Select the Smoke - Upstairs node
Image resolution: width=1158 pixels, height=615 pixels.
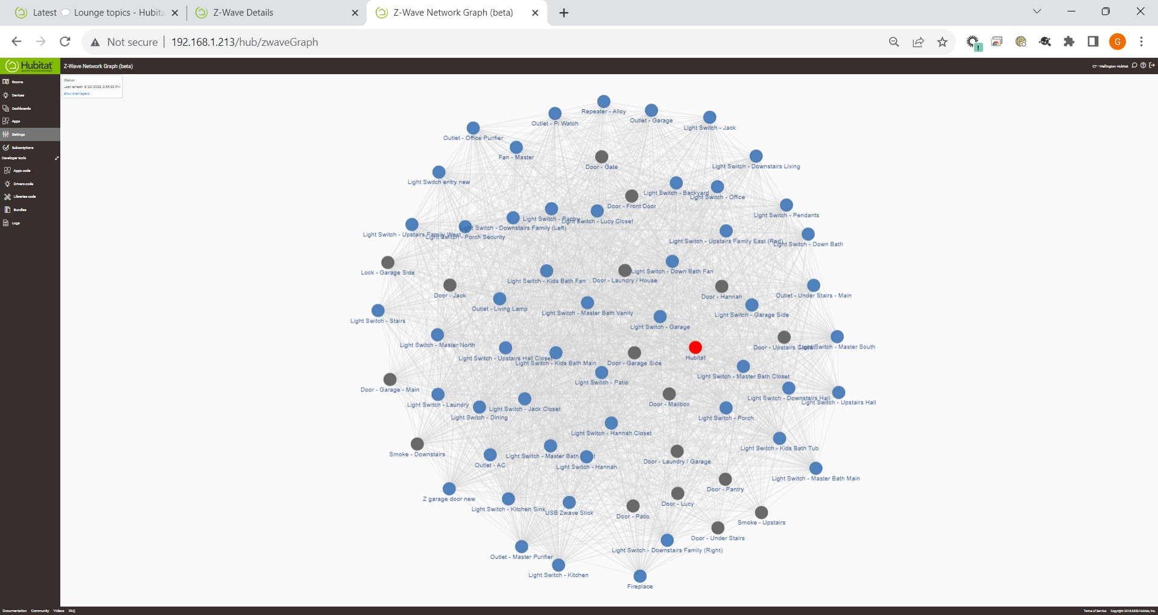click(x=762, y=512)
